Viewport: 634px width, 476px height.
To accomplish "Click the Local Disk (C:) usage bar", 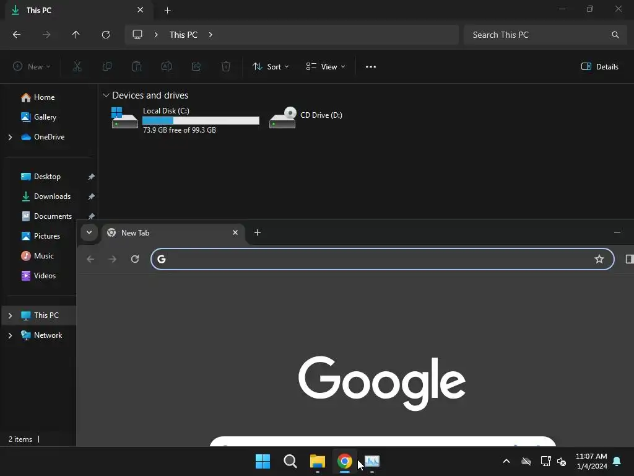I will tap(201, 121).
